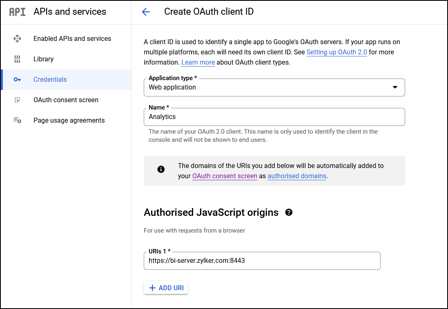Click the Enabled APIs and services icon

click(17, 38)
